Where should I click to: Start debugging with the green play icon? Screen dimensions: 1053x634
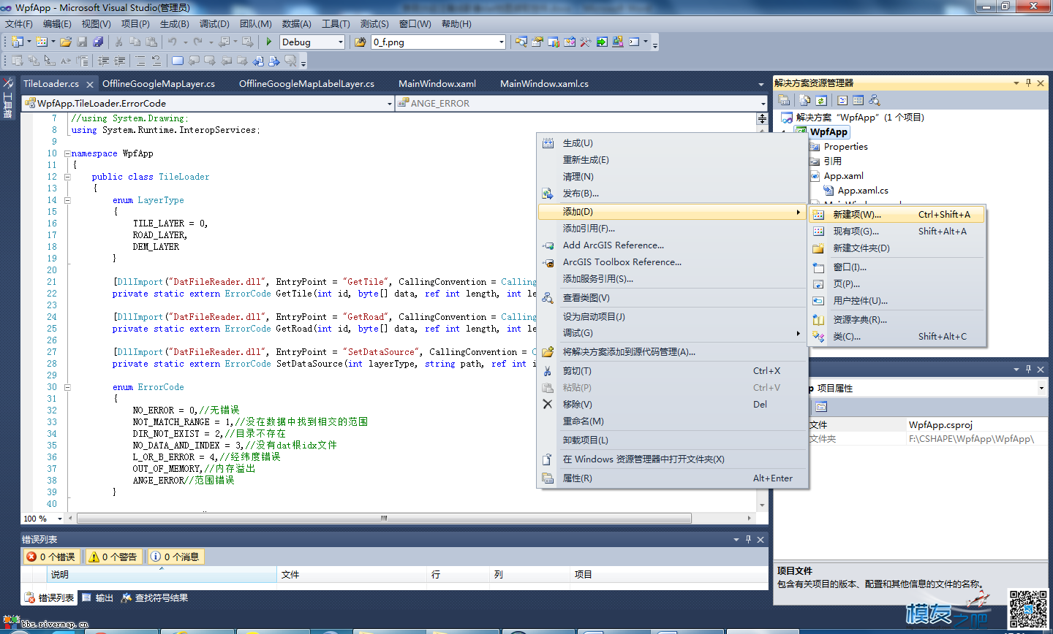[x=269, y=42]
